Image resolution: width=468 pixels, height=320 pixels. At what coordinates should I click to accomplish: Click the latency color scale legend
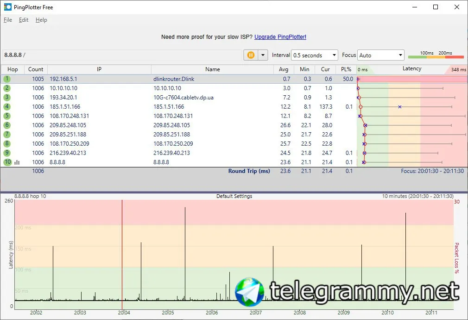tap(436, 55)
